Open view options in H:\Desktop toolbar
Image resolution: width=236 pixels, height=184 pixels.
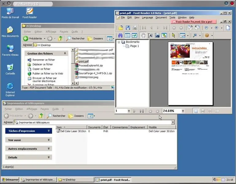click(x=110, y=39)
